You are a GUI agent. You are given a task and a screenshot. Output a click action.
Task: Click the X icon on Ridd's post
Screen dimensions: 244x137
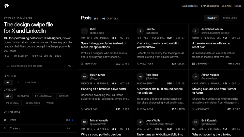coord(82,64)
